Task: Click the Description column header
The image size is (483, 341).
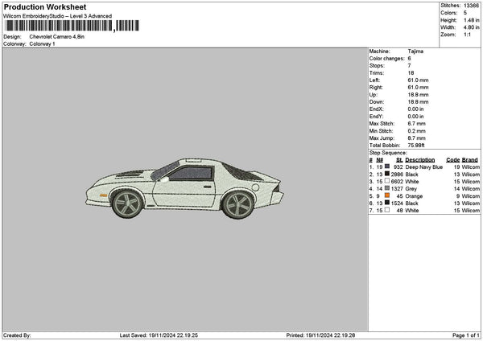Action: pos(419,159)
